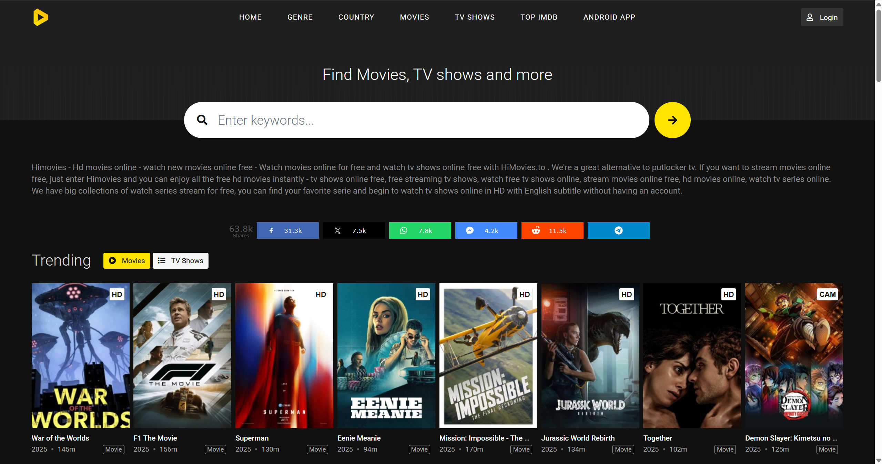The image size is (882, 464).
Task: Click the F1 The Movie title link
Action: coord(155,438)
